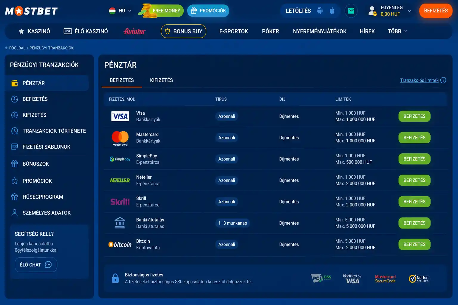
Task: Click the 0,00 HUF balance
Action: pos(390,14)
